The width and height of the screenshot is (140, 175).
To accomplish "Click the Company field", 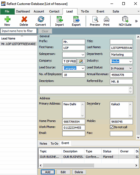I will (x=69, y=61).
